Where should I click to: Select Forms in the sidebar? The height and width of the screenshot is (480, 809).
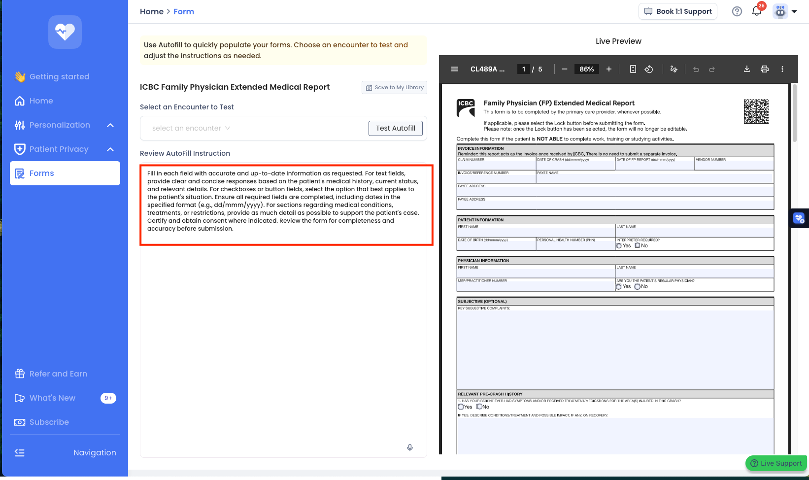coord(65,173)
